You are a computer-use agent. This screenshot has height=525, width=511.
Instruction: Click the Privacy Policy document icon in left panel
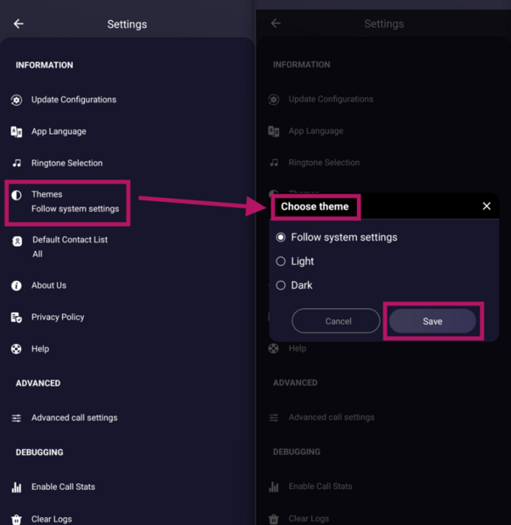click(17, 318)
